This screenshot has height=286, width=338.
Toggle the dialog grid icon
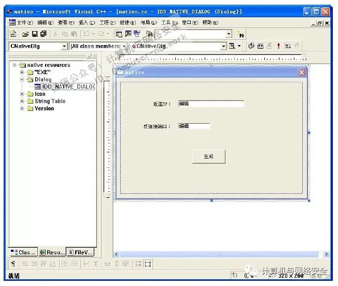(138, 264)
